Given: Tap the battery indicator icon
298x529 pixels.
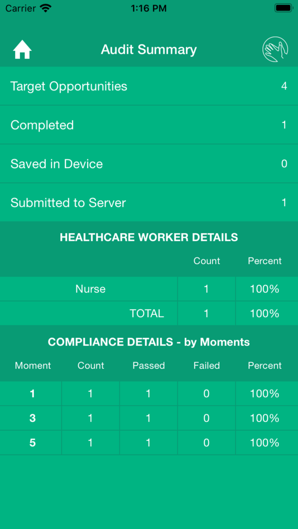Looking at the screenshot, I should (x=283, y=7).
